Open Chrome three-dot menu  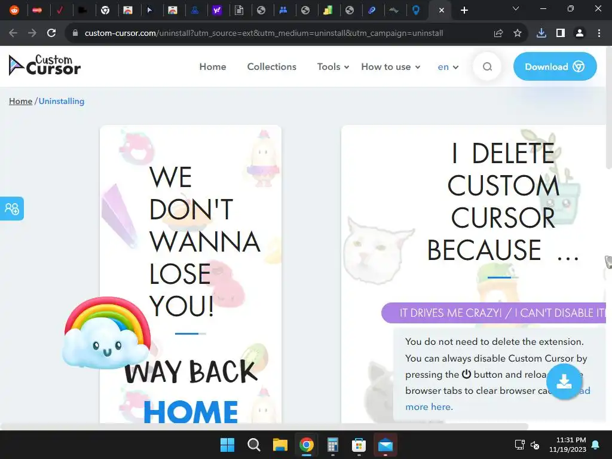point(599,33)
